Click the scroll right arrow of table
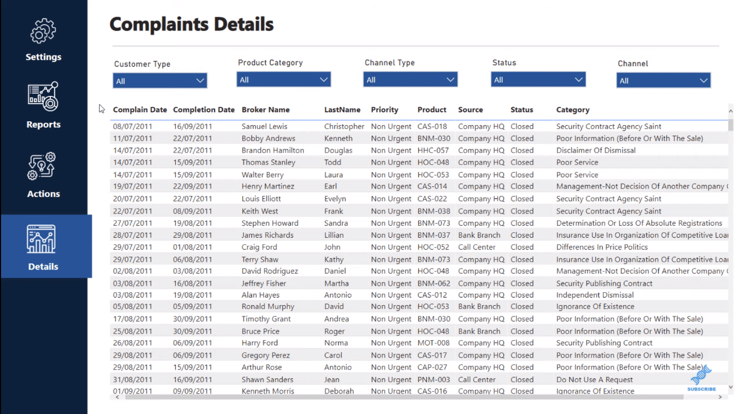 click(x=720, y=397)
